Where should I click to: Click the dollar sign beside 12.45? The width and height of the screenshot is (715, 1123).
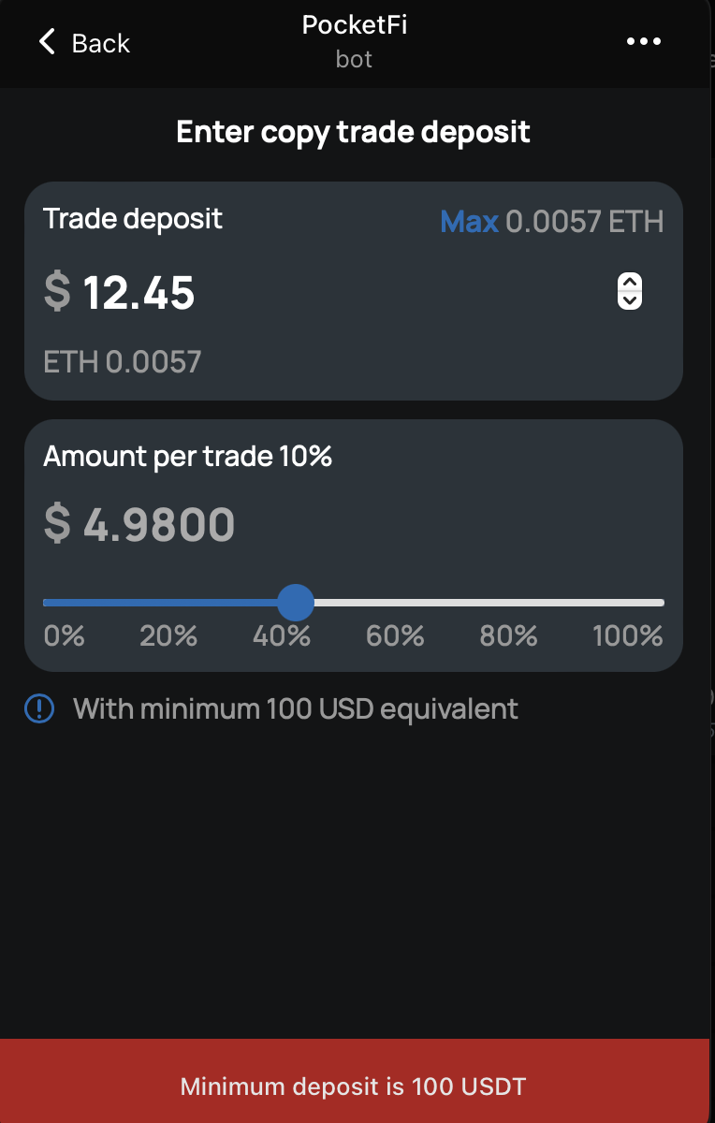tap(57, 292)
